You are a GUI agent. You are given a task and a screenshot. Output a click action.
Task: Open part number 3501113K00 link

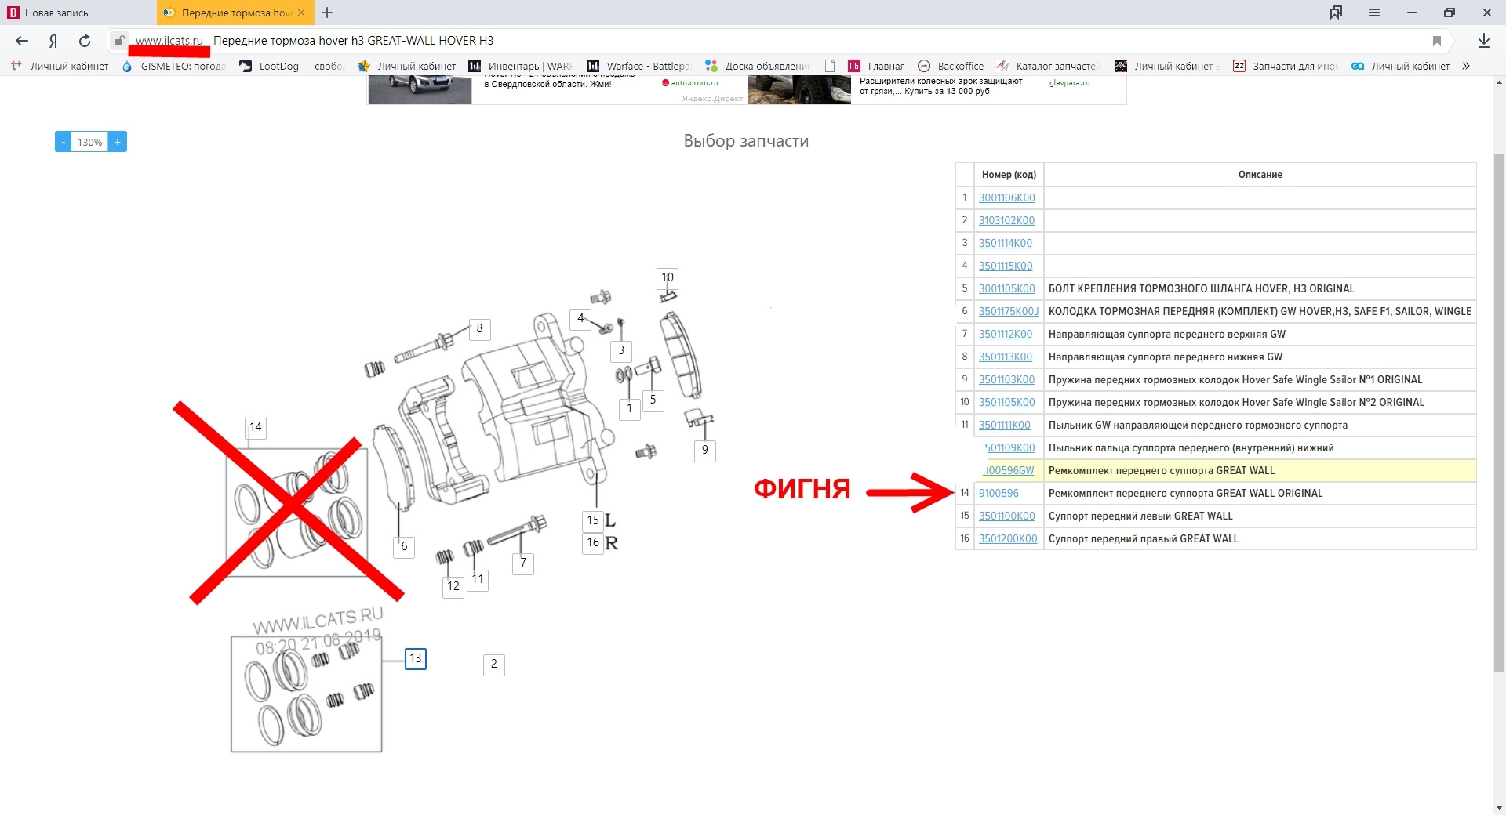tap(1006, 357)
